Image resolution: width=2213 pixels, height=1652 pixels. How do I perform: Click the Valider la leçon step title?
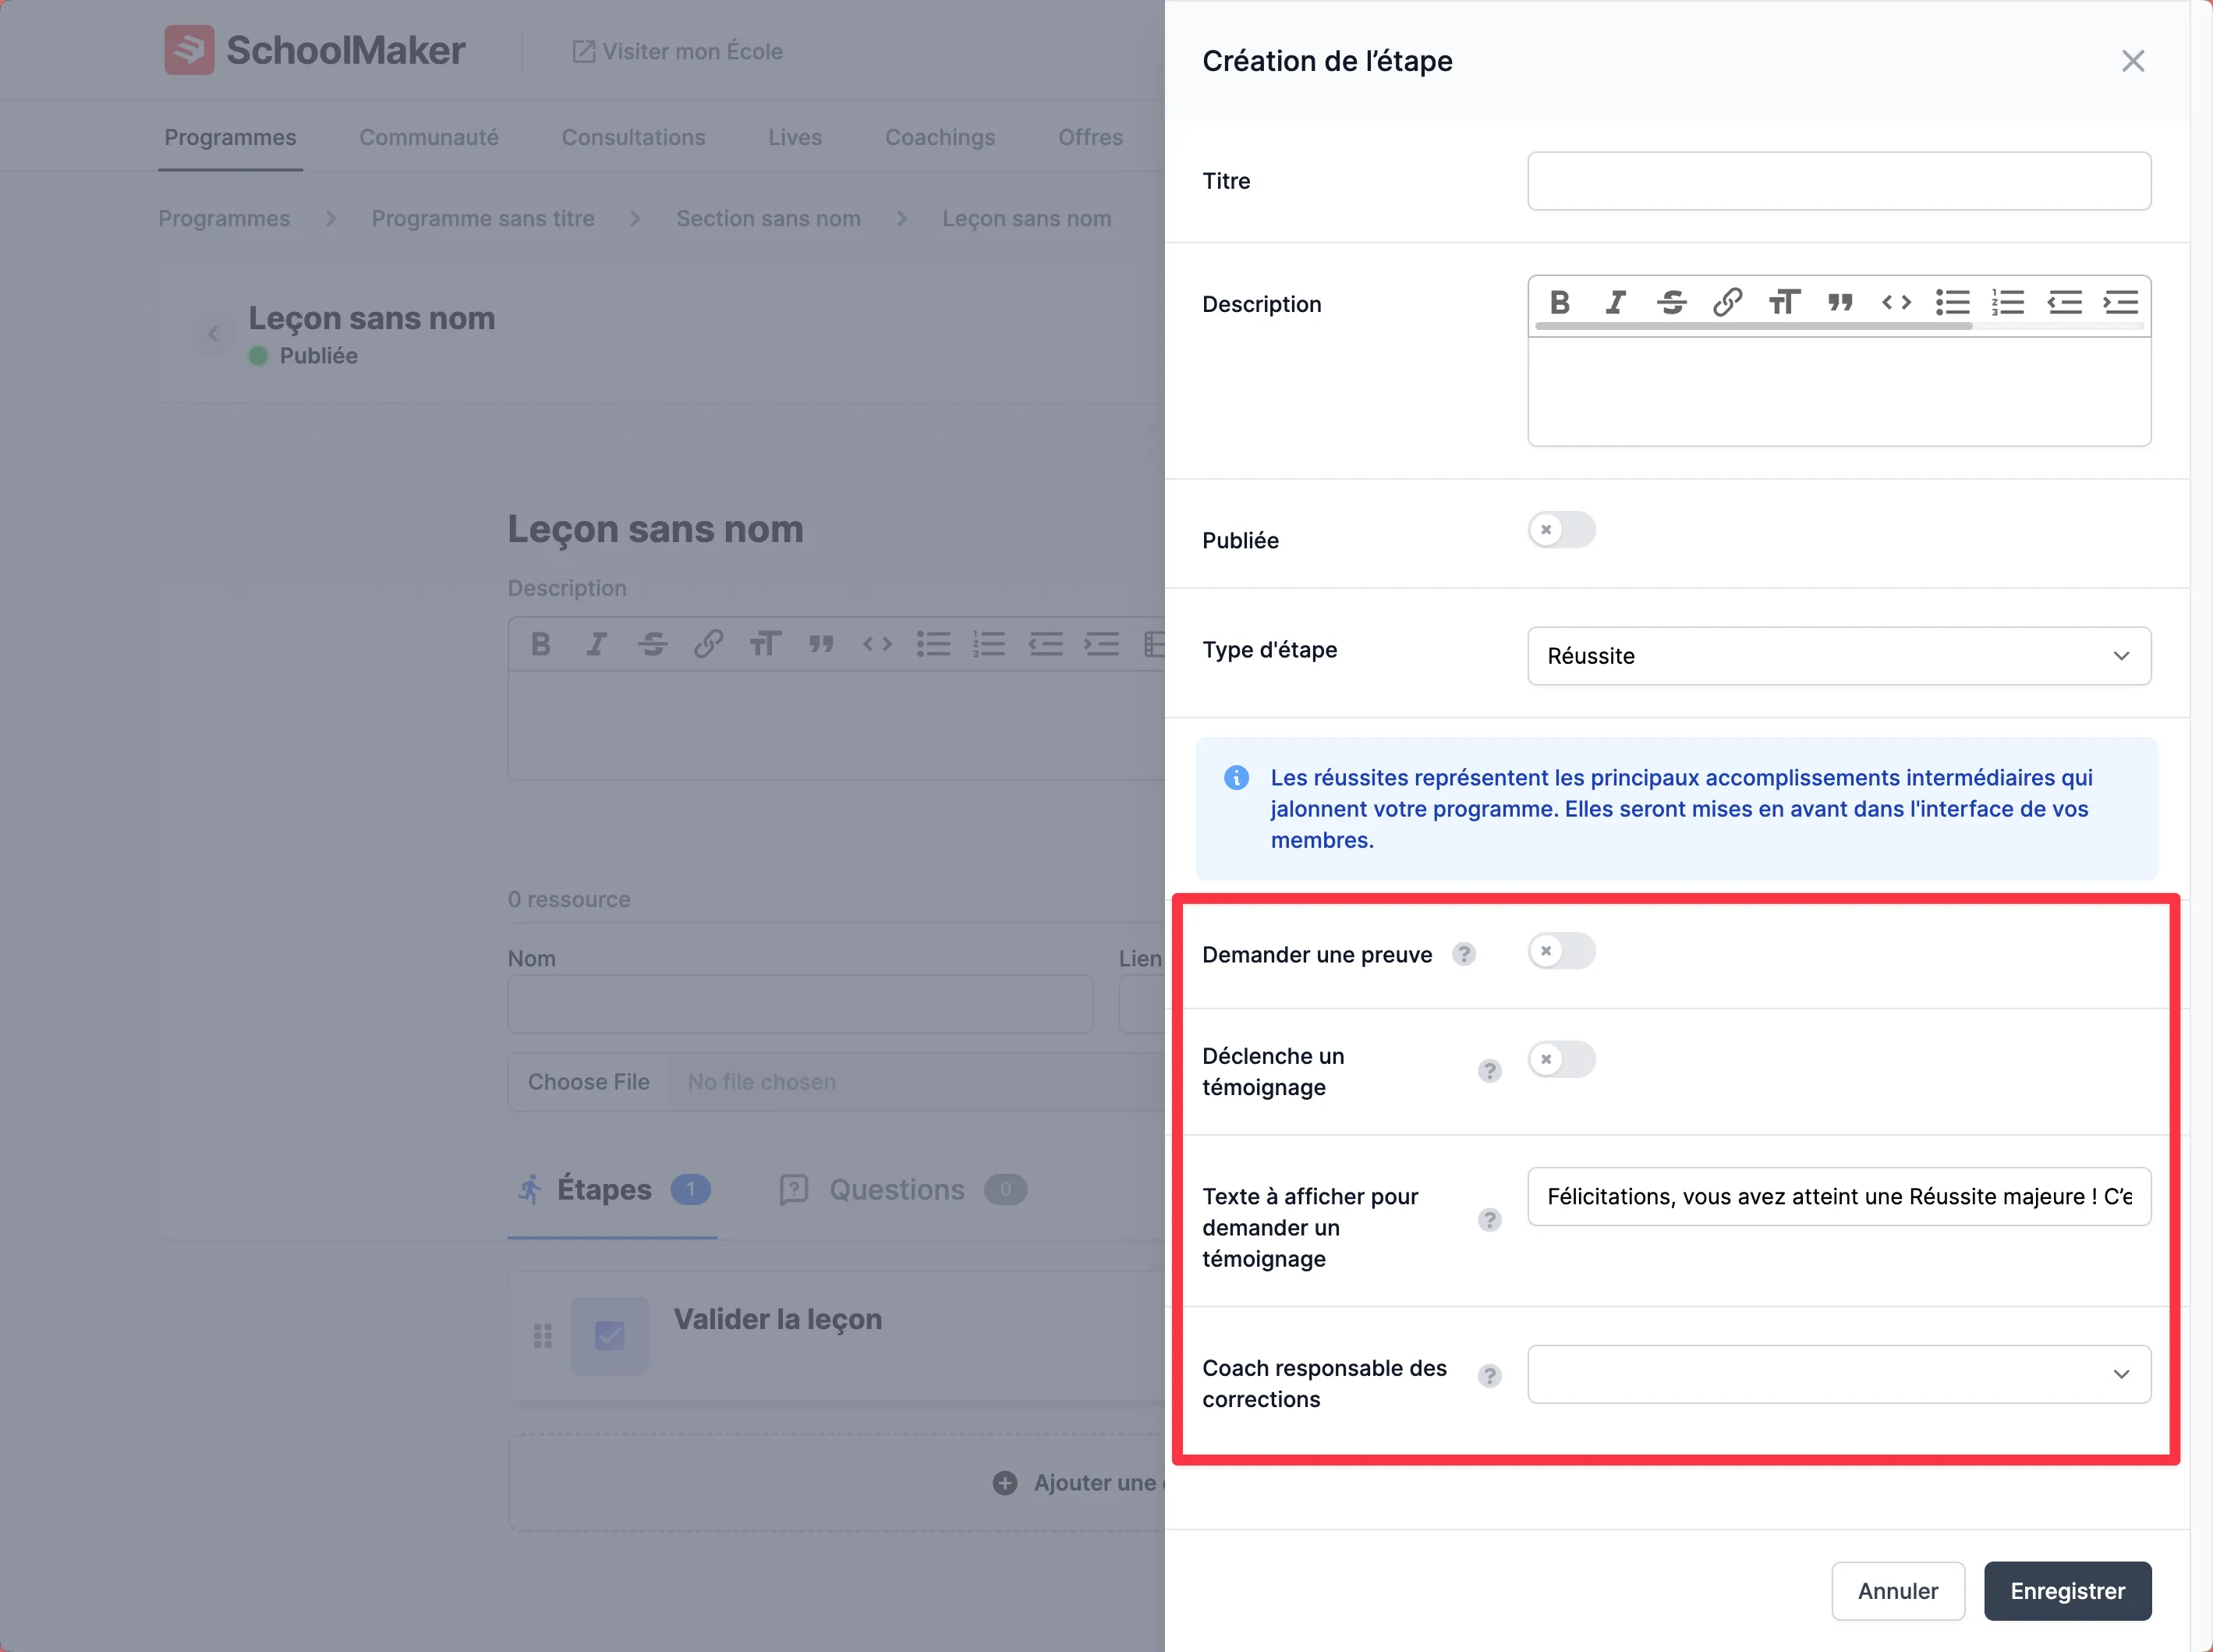click(x=777, y=1319)
